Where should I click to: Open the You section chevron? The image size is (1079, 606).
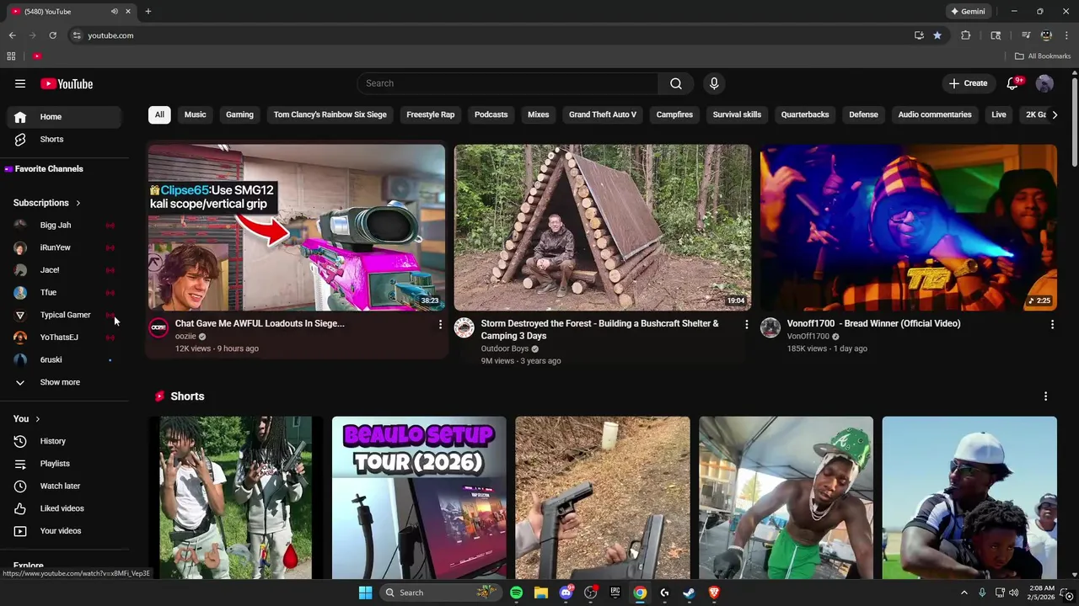(37, 419)
